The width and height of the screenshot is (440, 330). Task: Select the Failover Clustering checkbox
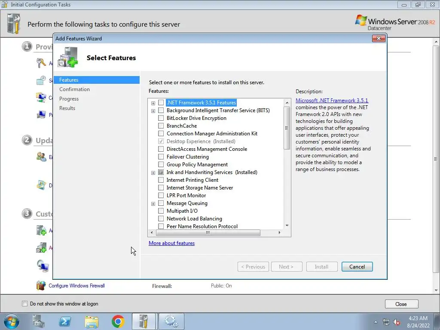(161, 156)
